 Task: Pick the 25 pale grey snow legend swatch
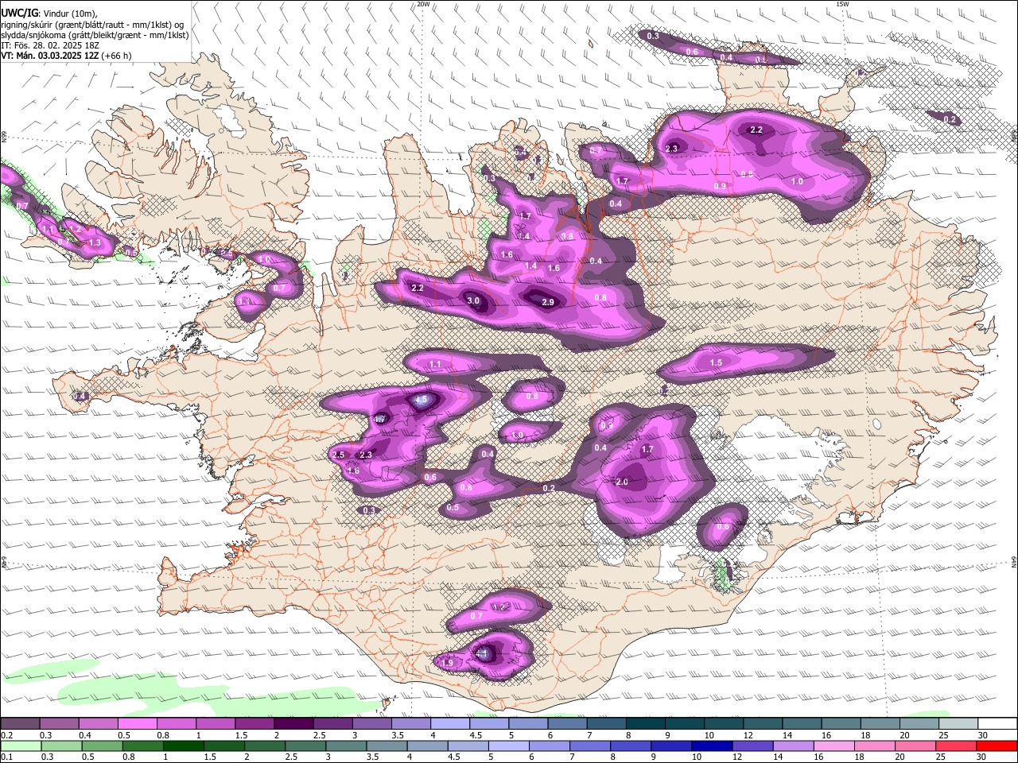[x=959, y=723]
